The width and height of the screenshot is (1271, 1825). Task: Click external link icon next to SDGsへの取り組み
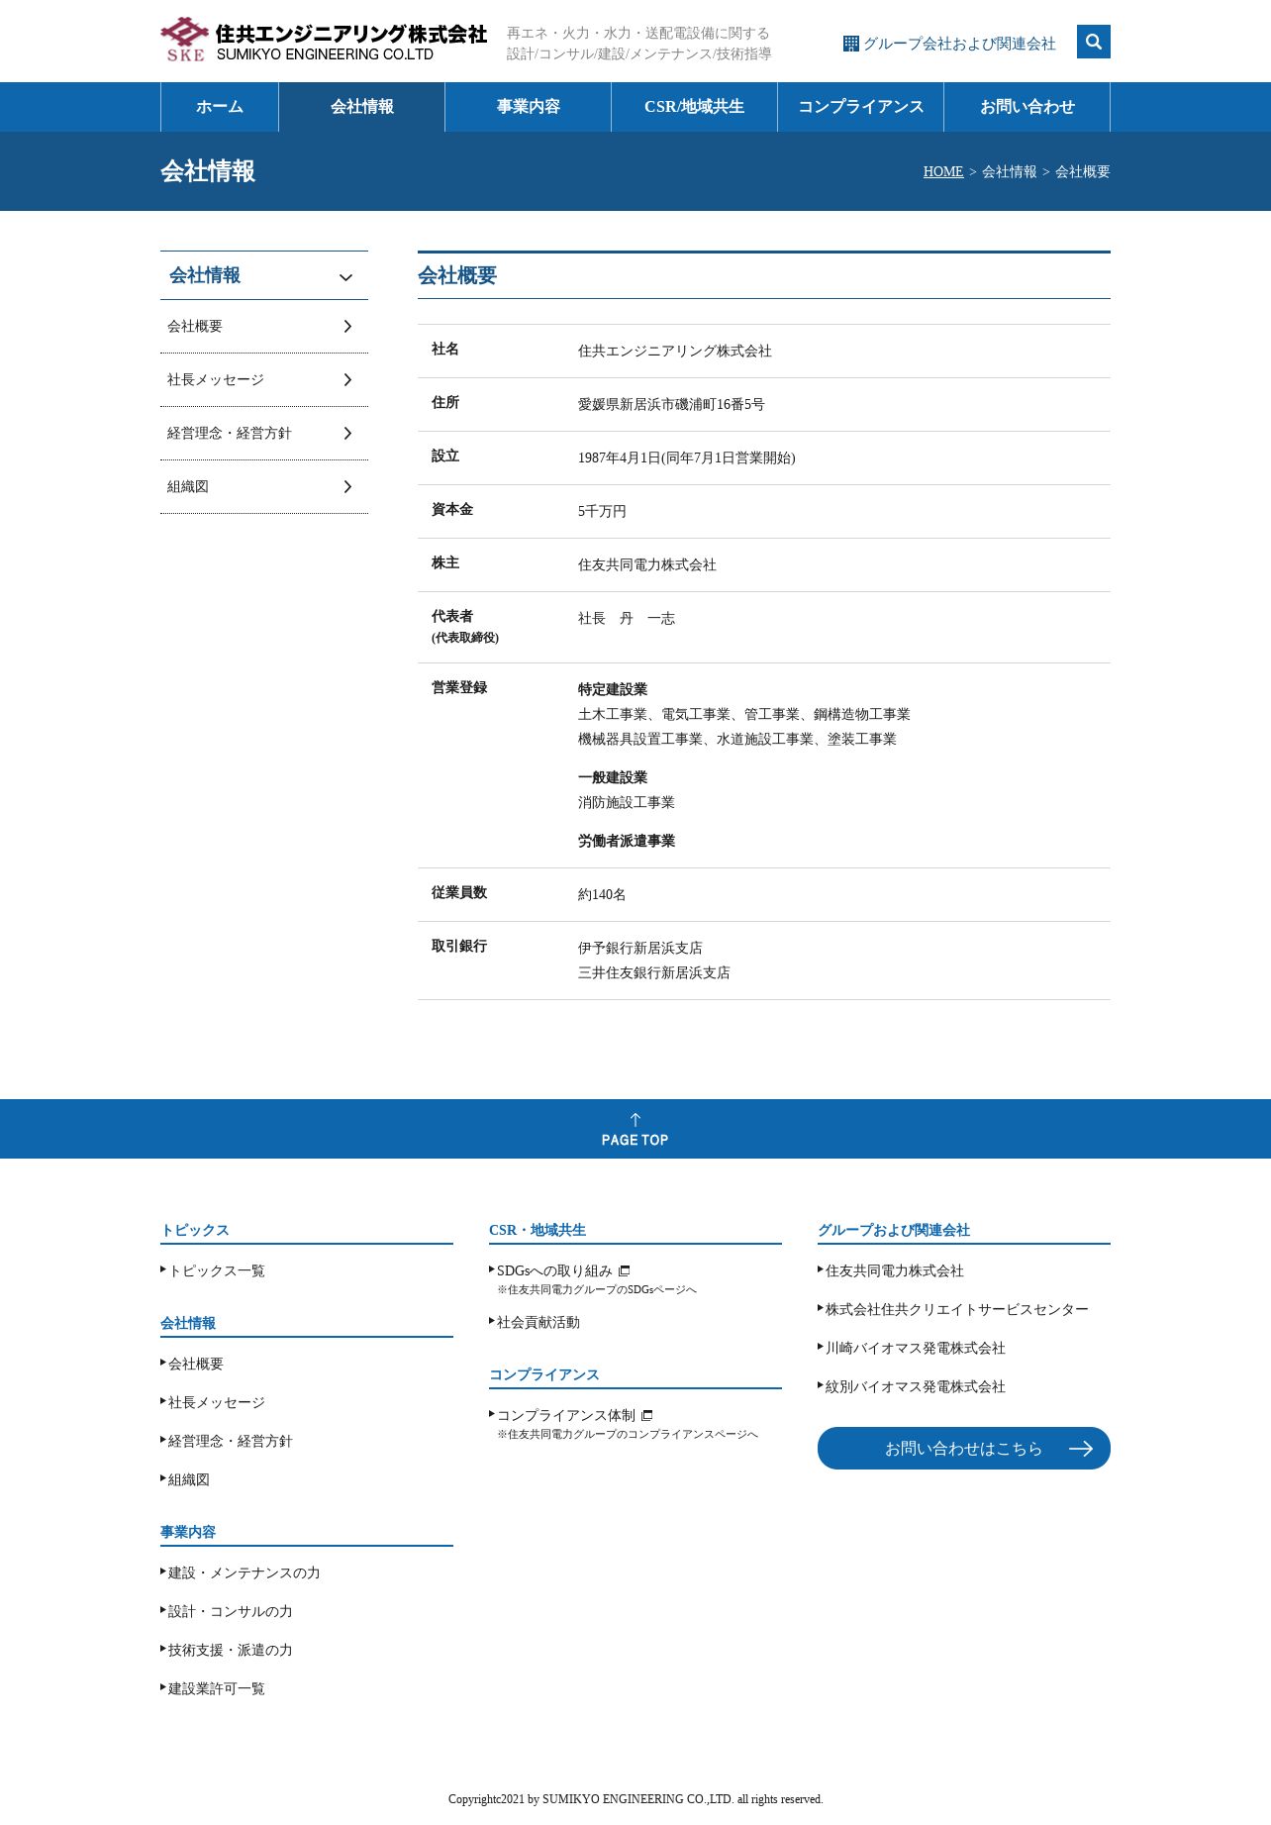625,1270
